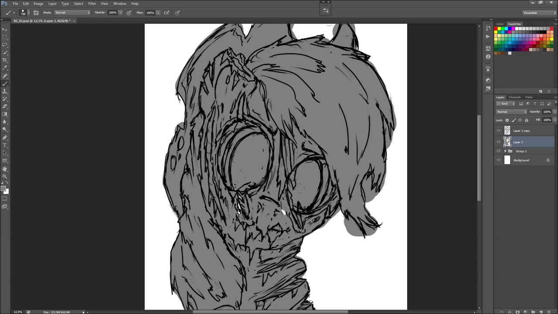This screenshot has height=314, width=558.
Task: Pick the red swatch in Swatches panel
Action: point(496,29)
